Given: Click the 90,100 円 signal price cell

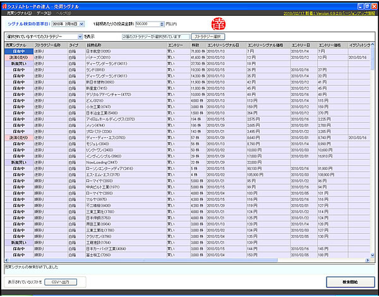Looking at the screenshot, I should 268,169.
